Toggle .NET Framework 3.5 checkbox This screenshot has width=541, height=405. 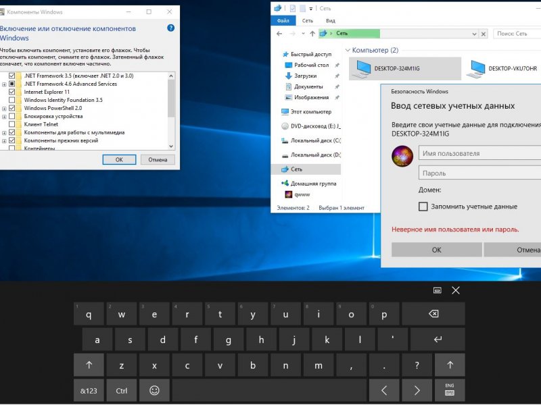pos(11,76)
